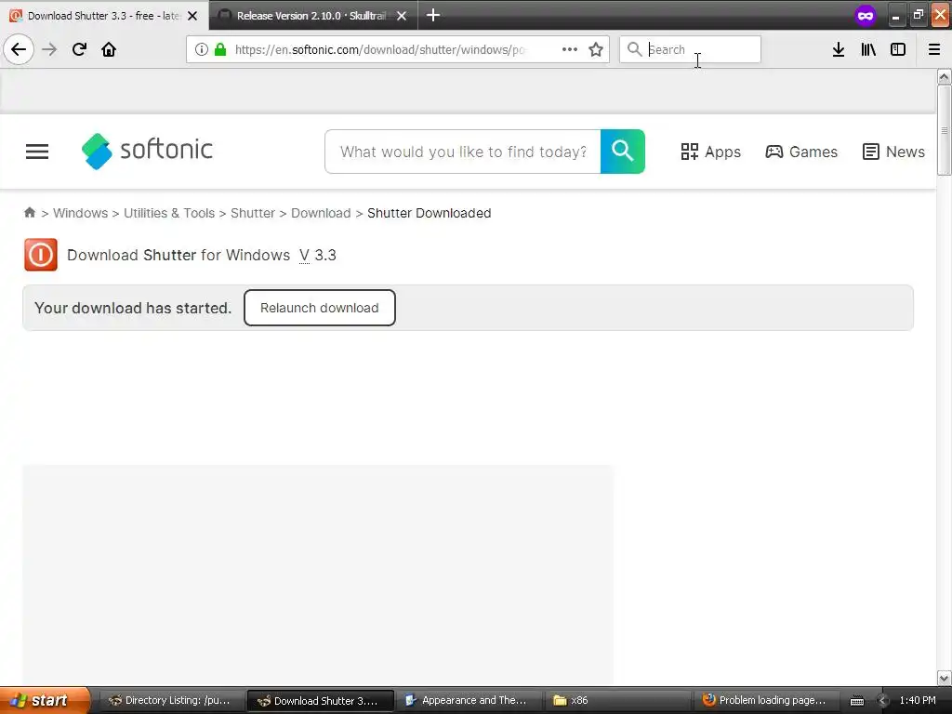
Task: Bookmark this page with the star
Action: click(x=596, y=49)
